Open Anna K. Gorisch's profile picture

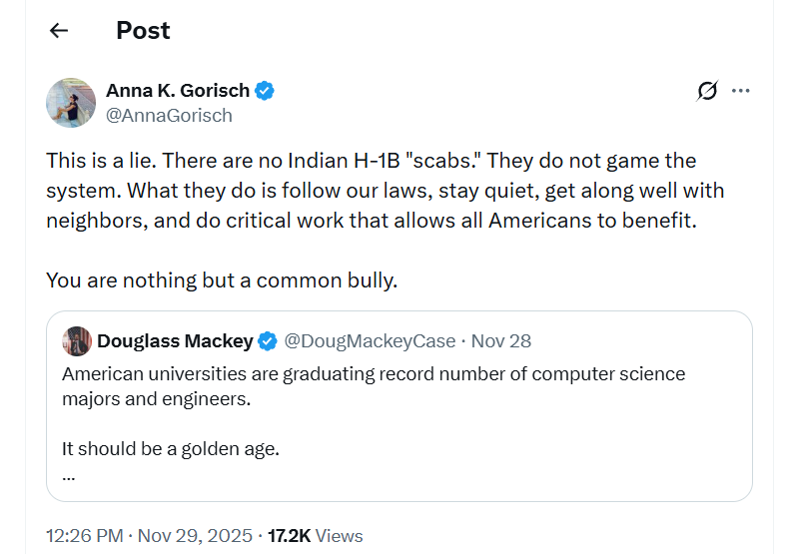(x=71, y=102)
